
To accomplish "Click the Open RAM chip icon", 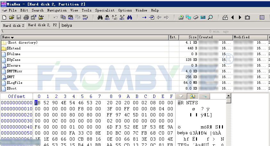I will pos(196,17).
